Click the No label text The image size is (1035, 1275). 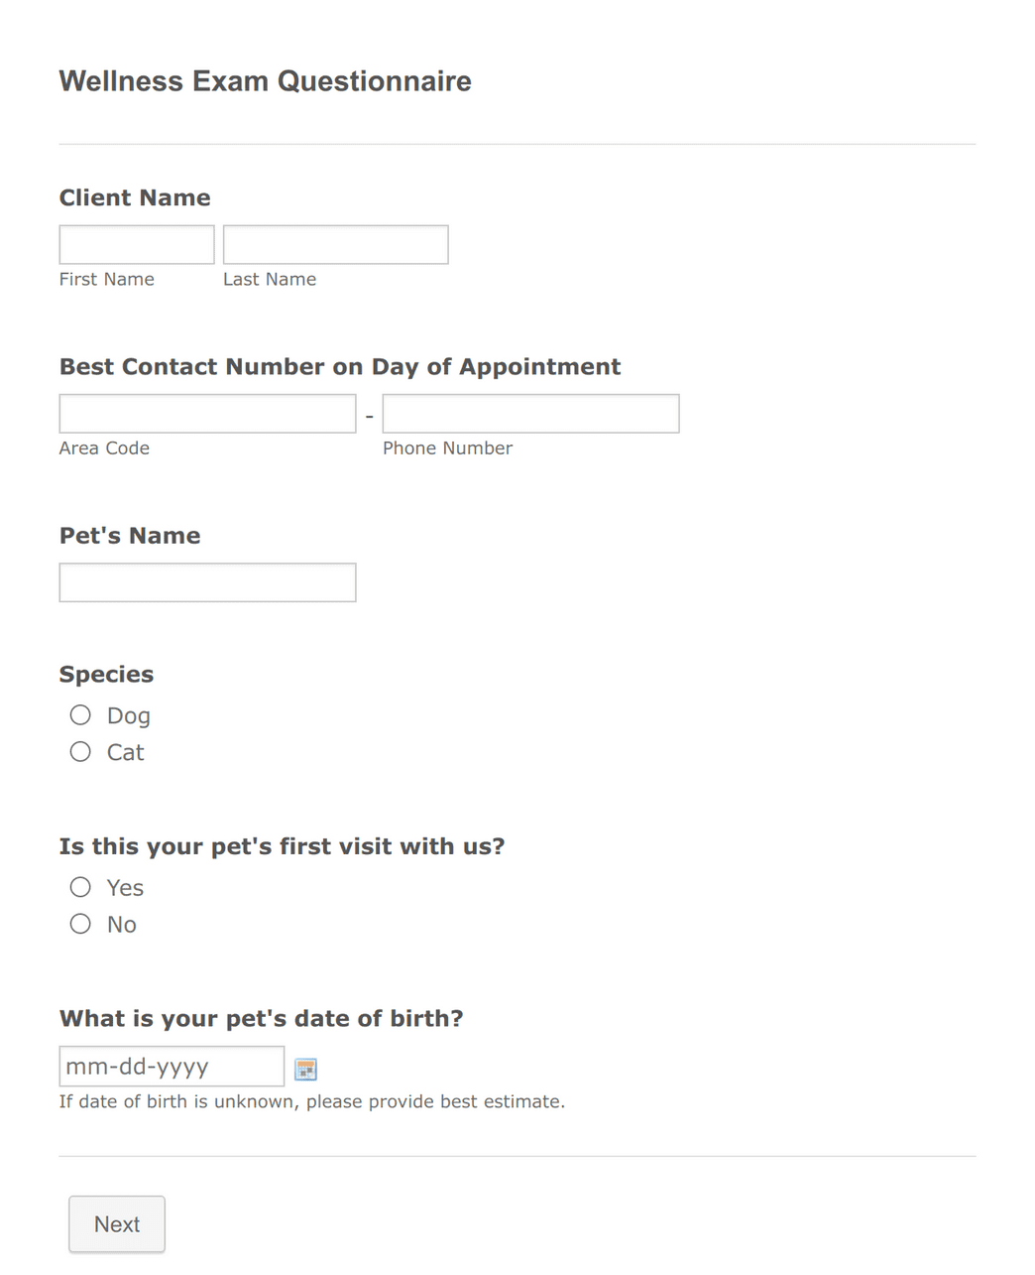pos(122,925)
